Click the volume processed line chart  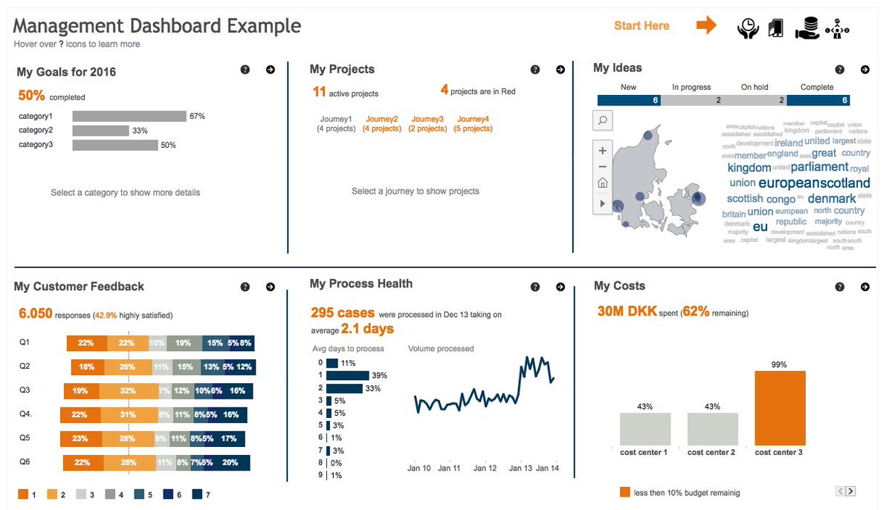click(x=484, y=386)
